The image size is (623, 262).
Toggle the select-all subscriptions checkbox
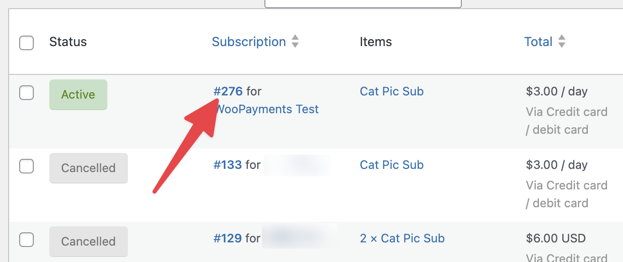(26, 43)
